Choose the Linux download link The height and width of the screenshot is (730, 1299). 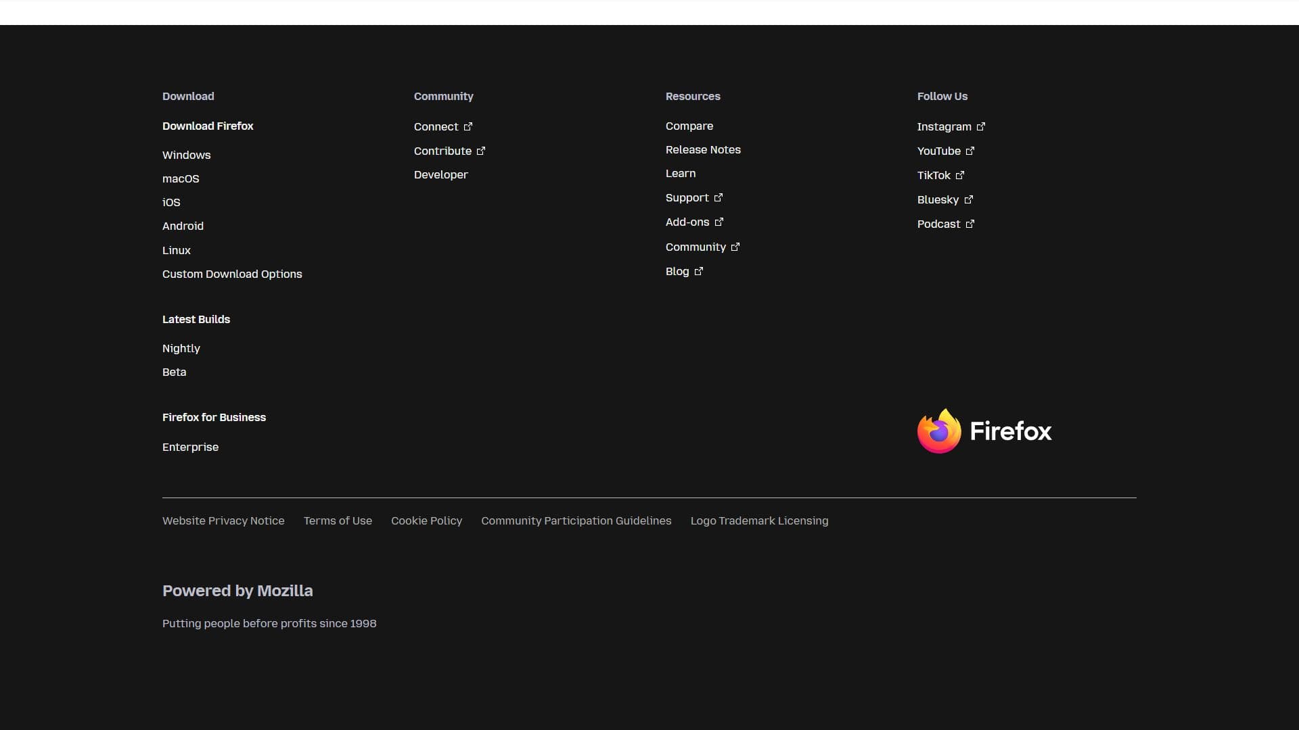[x=177, y=250]
